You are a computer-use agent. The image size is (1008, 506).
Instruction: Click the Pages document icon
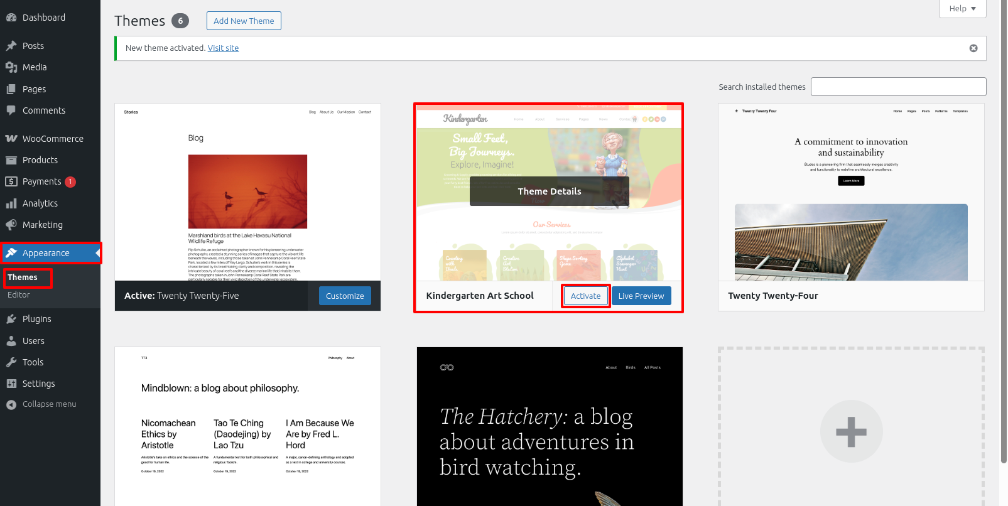[x=11, y=89]
